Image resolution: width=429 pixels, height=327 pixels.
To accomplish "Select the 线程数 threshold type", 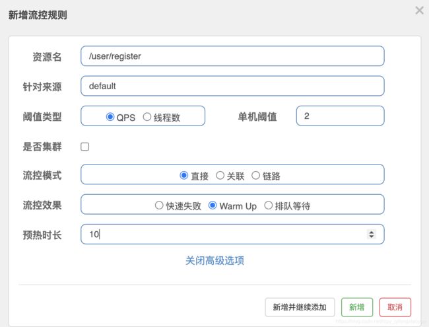I will [147, 117].
